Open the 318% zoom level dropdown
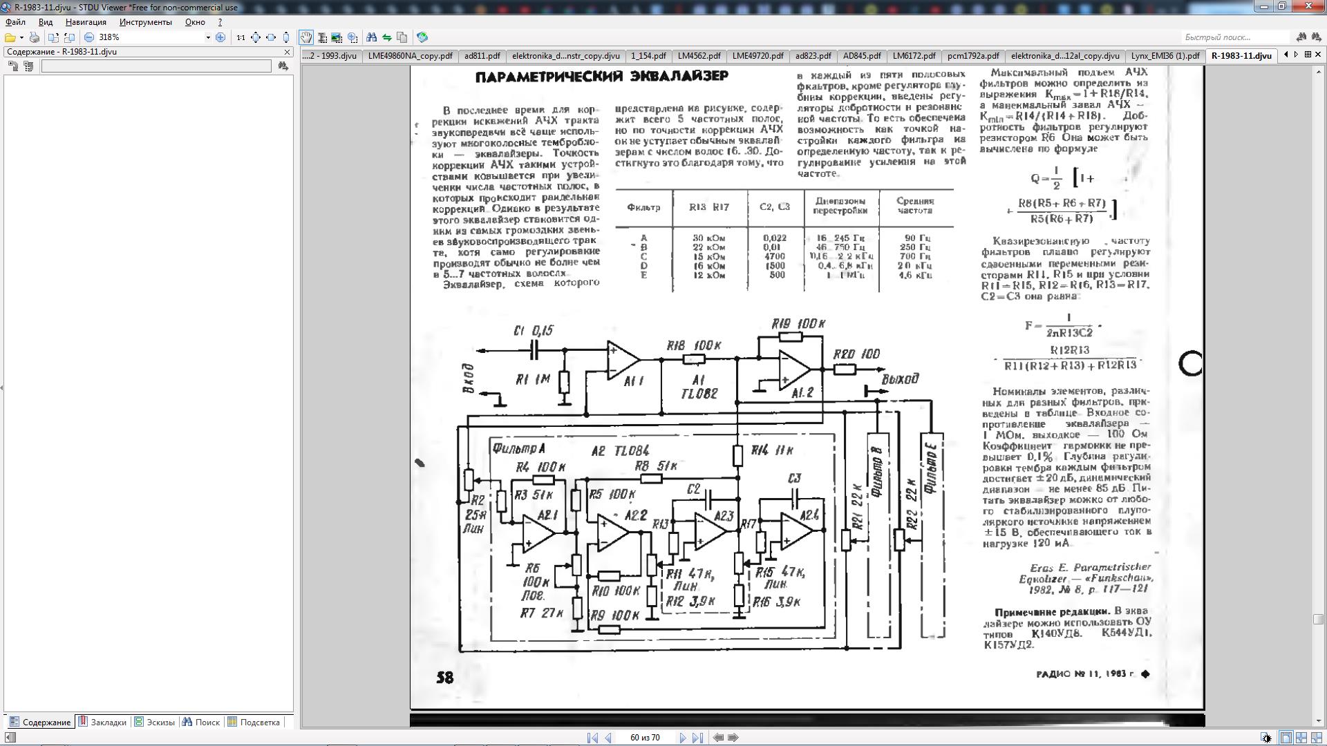This screenshot has height=746, width=1327. pyautogui.click(x=207, y=37)
